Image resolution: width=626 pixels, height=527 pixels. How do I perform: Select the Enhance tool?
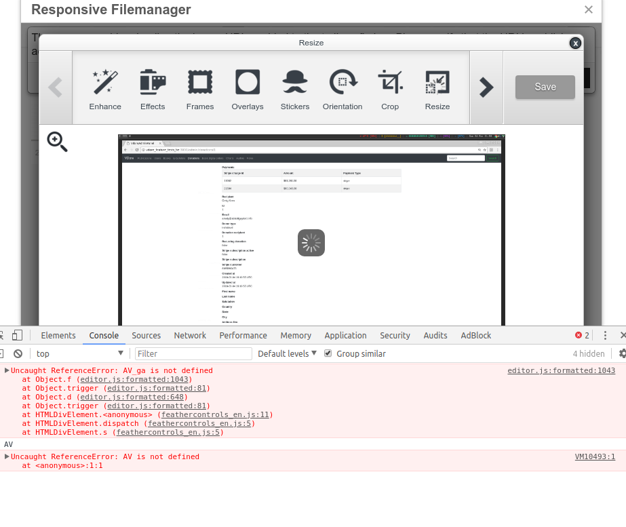pyautogui.click(x=105, y=88)
